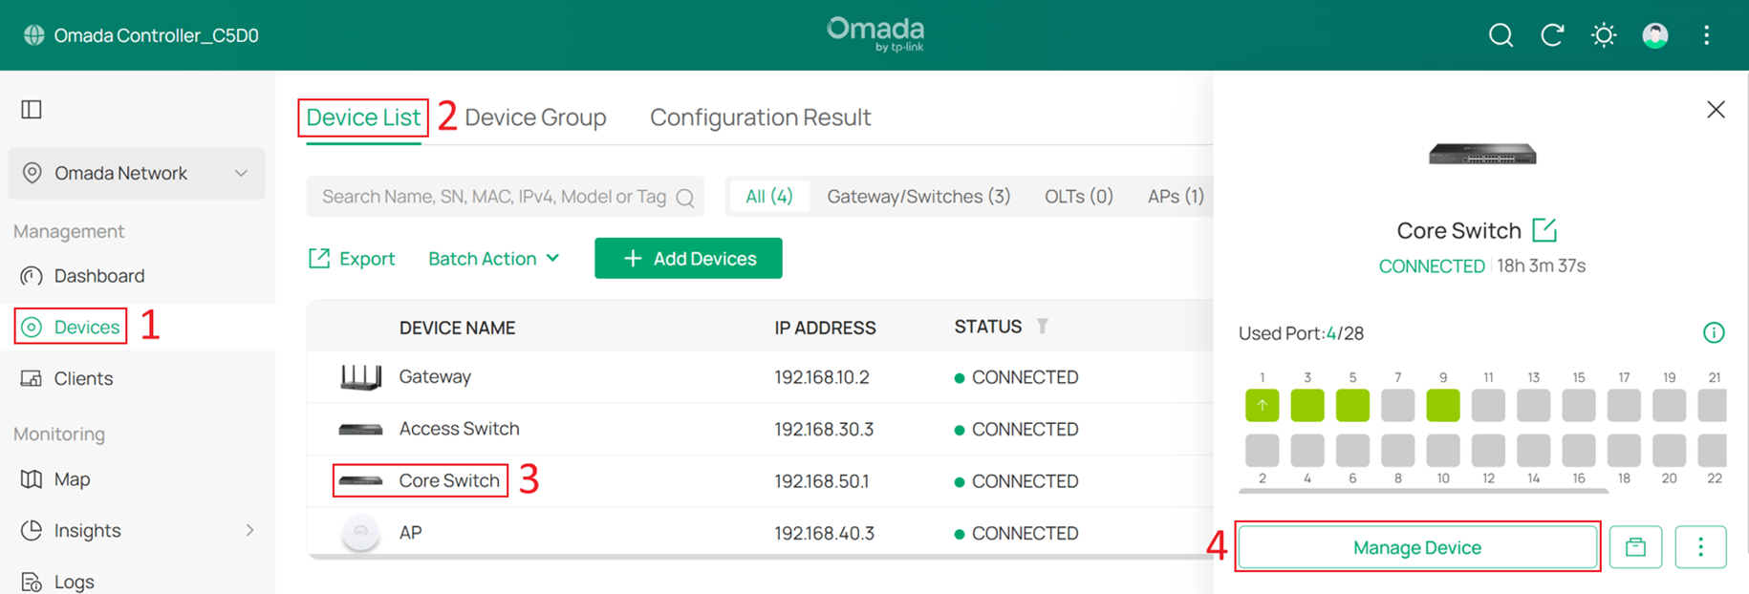Screen dimensions: 1749x594
Task: Switch to the Configuration Result tab
Action: pyautogui.click(x=761, y=117)
